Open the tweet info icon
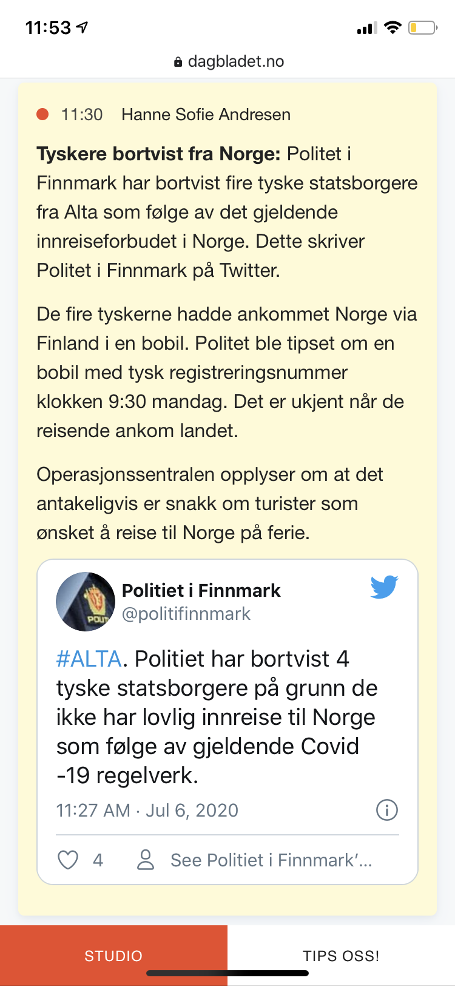 pos(387,810)
